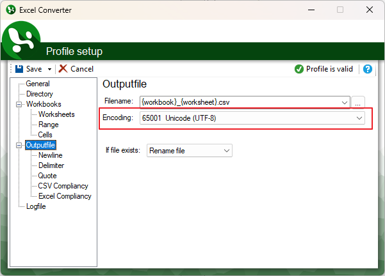Expand the Filename dropdown arrow
This screenshot has height=276, width=385.
point(345,102)
